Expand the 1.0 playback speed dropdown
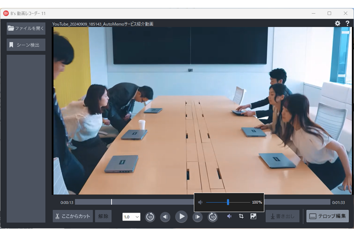Viewport: 354px width, 237px height. pyautogui.click(x=132, y=217)
